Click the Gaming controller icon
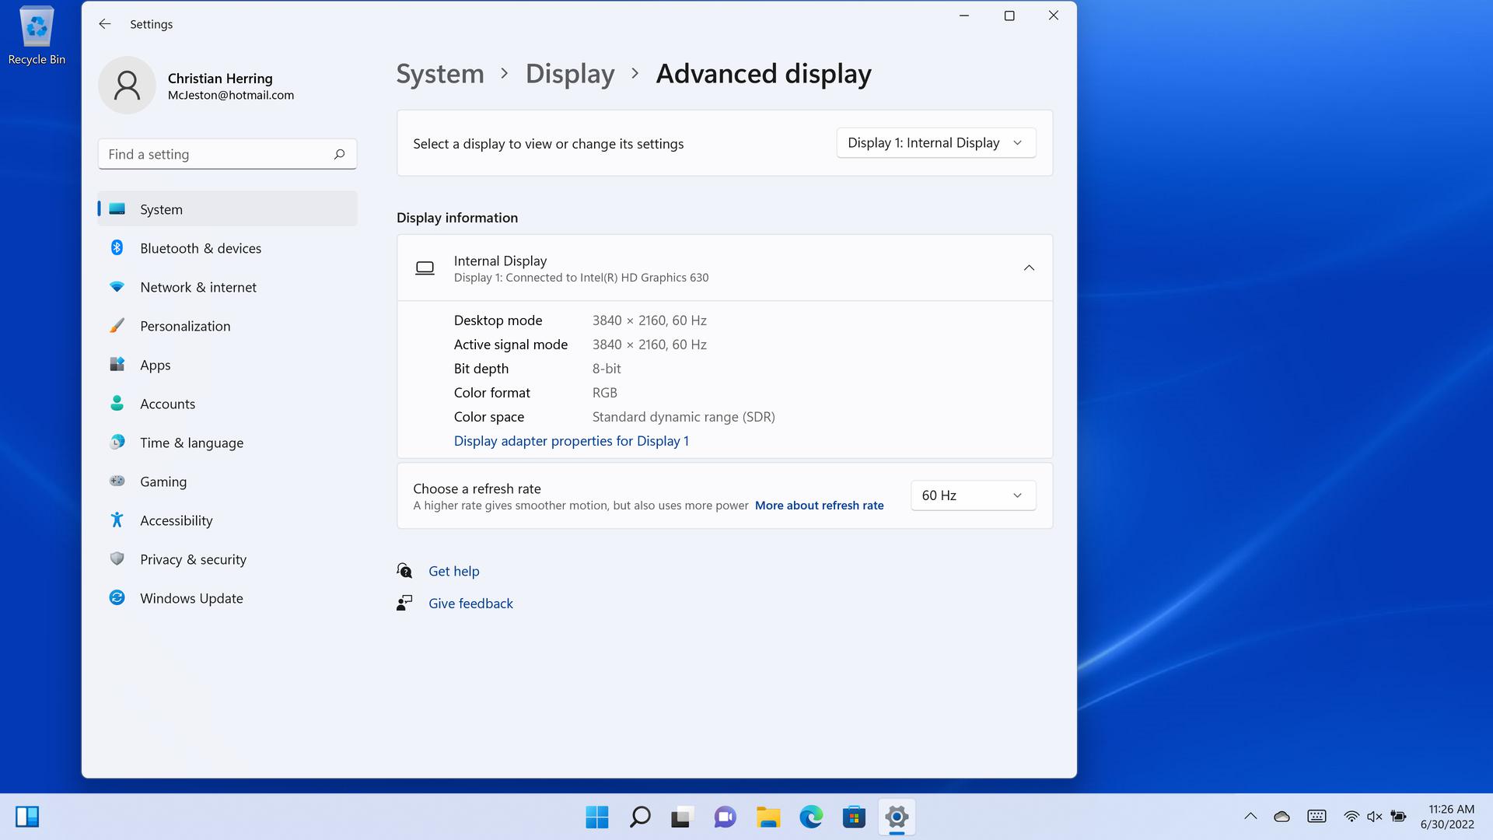Image resolution: width=1493 pixels, height=840 pixels. (x=117, y=481)
